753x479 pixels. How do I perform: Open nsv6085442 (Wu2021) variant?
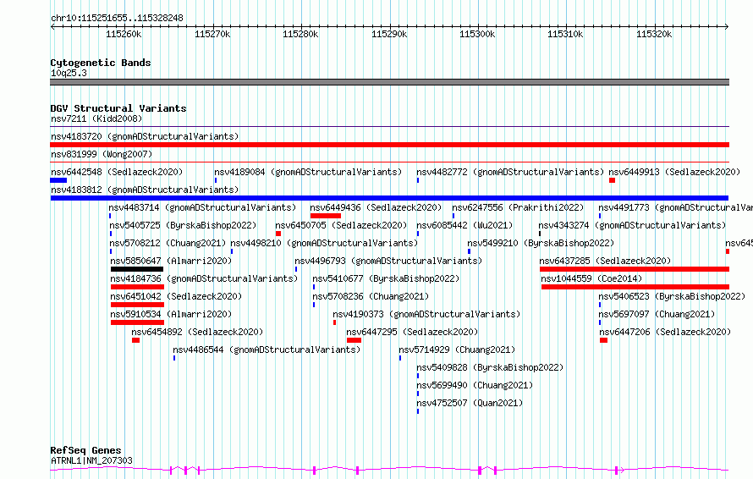[464, 225]
